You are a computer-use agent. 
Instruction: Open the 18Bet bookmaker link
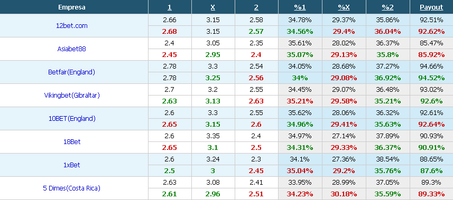click(x=72, y=142)
